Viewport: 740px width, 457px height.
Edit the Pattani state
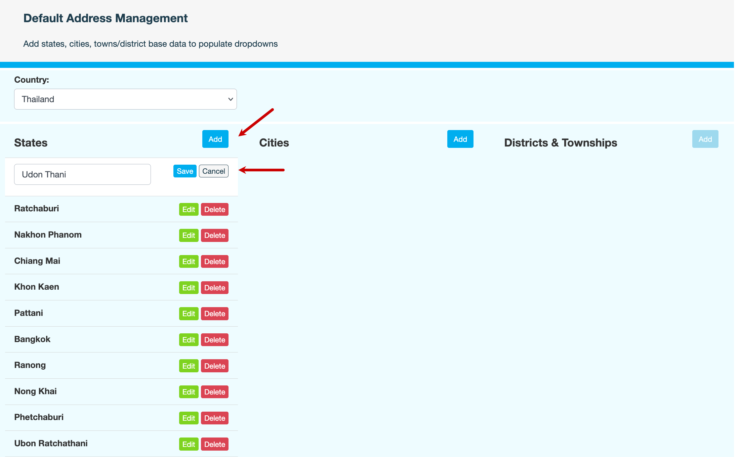pos(189,314)
